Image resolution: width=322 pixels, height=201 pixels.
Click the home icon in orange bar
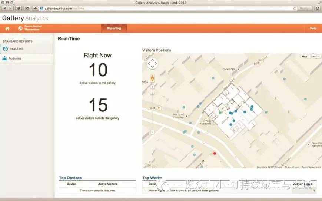(x=7, y=28)
